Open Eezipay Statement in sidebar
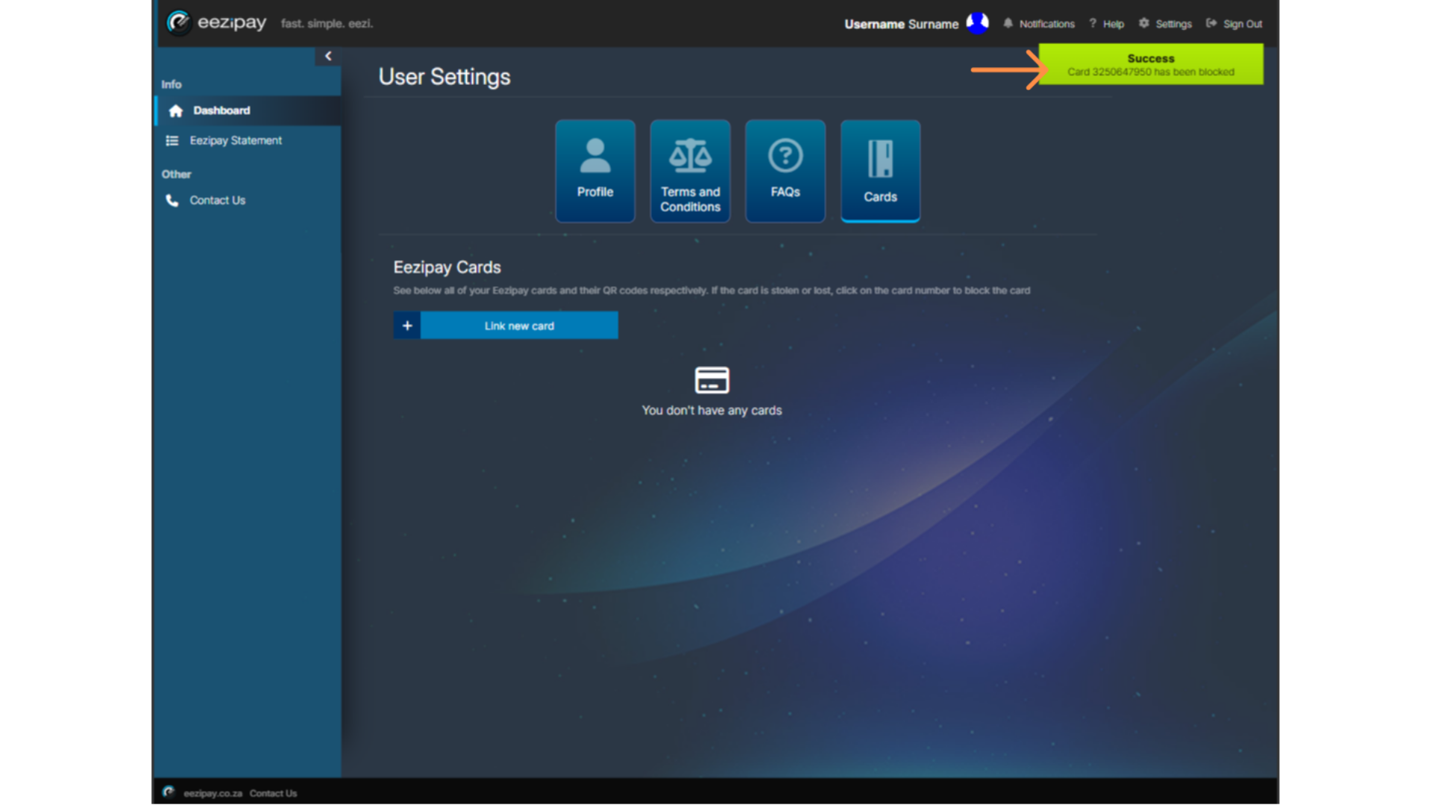 tap(248, 140)
